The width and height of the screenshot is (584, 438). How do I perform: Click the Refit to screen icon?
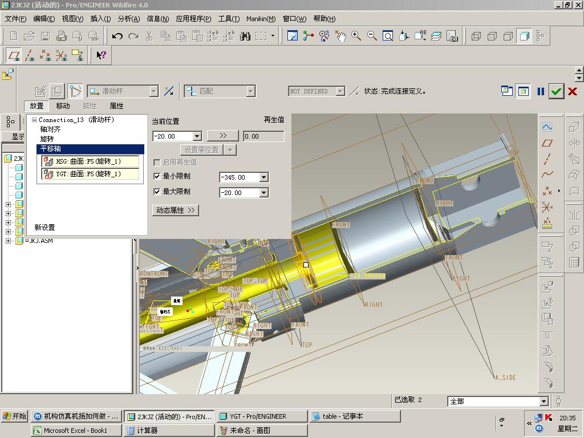tap(388, 36)
